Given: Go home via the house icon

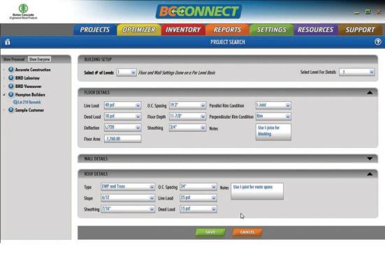Looking at the screenshot, I should pyautogui.click(x=8, y=42).
